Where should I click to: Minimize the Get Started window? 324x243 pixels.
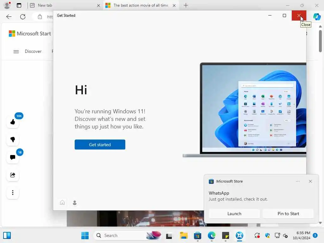(270, 16)
